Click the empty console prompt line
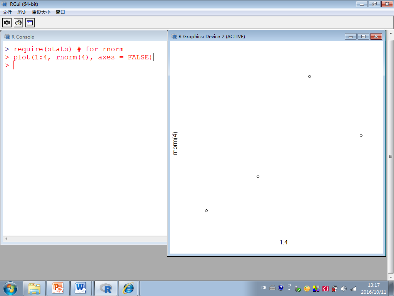Image resolution: width=394 pixels, height=296 pixels. pyautogui.click(x=85, y=66)
